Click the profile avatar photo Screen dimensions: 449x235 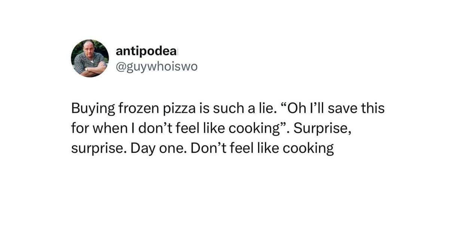pyautogui.click(x=90, y=58)
